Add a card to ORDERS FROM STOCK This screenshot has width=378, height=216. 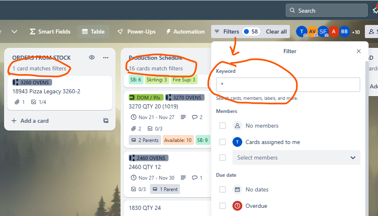point(30,121)
